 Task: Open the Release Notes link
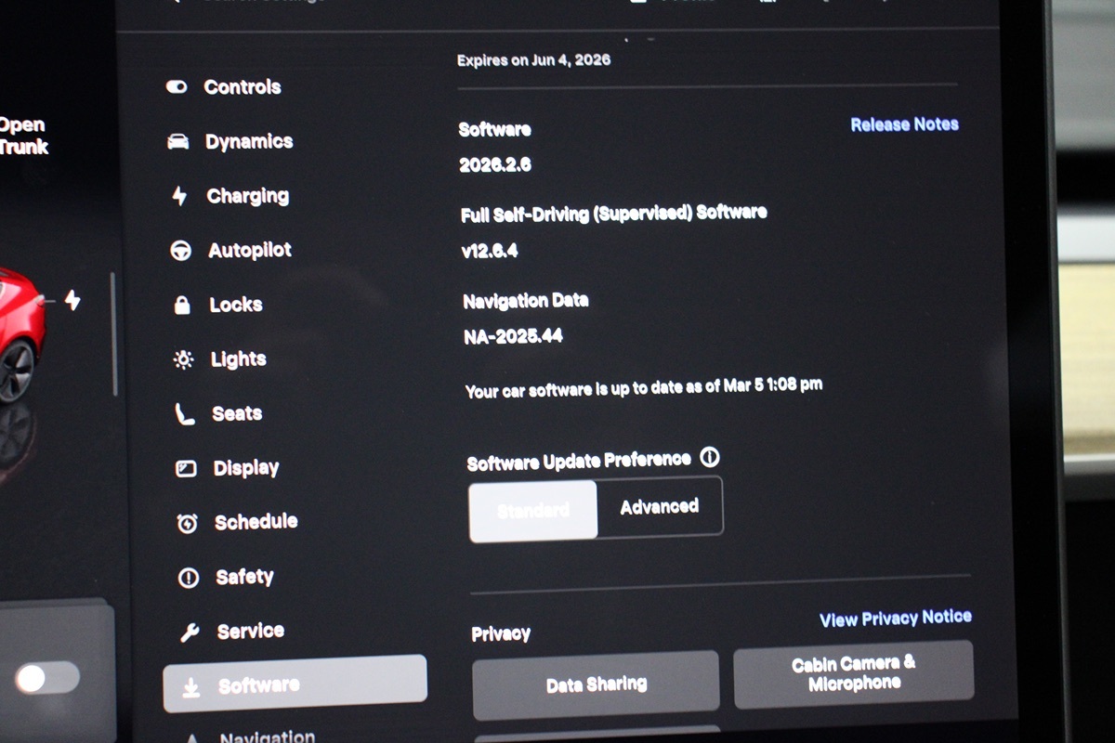pos(904,124)
